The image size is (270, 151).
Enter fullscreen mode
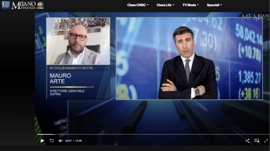(x=266, y=141)
